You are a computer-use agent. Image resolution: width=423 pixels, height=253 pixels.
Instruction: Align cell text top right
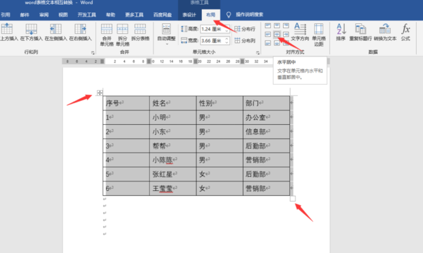click(286, 26)
